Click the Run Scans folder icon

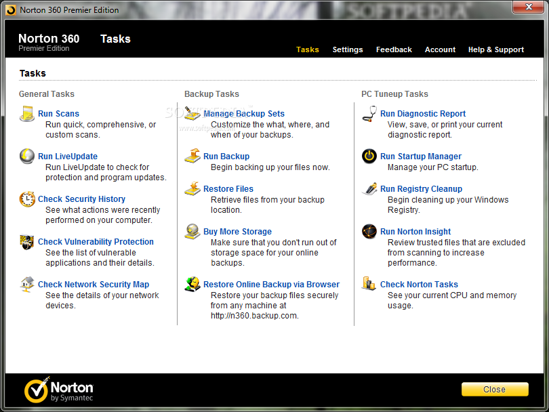click(27, 114)
